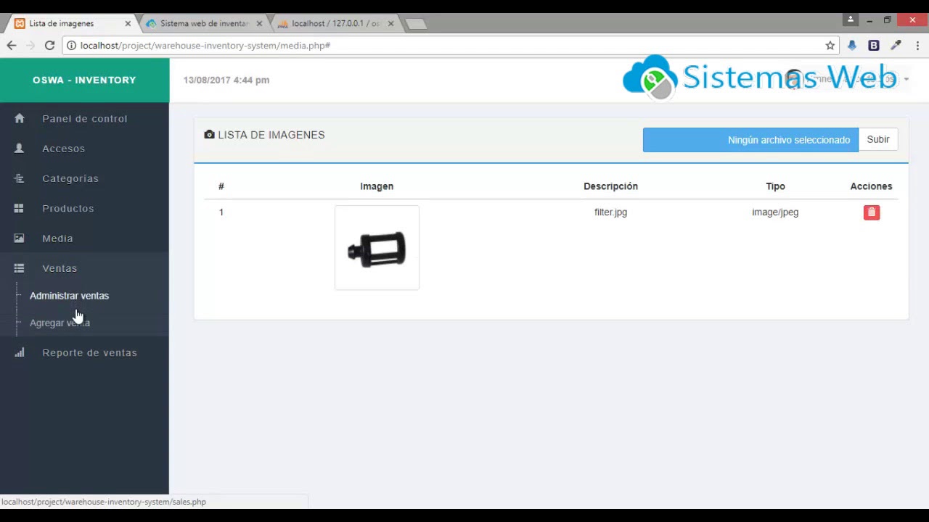Click the blue extension icon beside the star
929x522 pixels.
click(852, 45)
